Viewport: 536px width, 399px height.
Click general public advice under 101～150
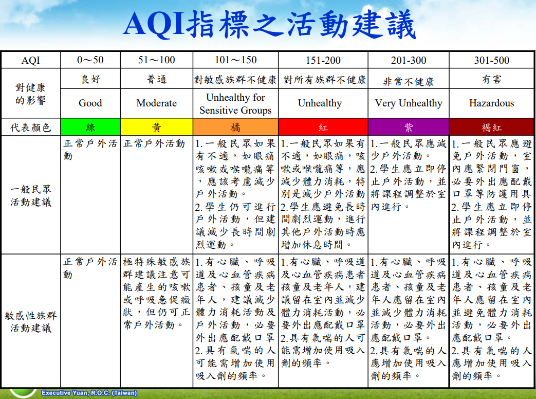point(235,195)
